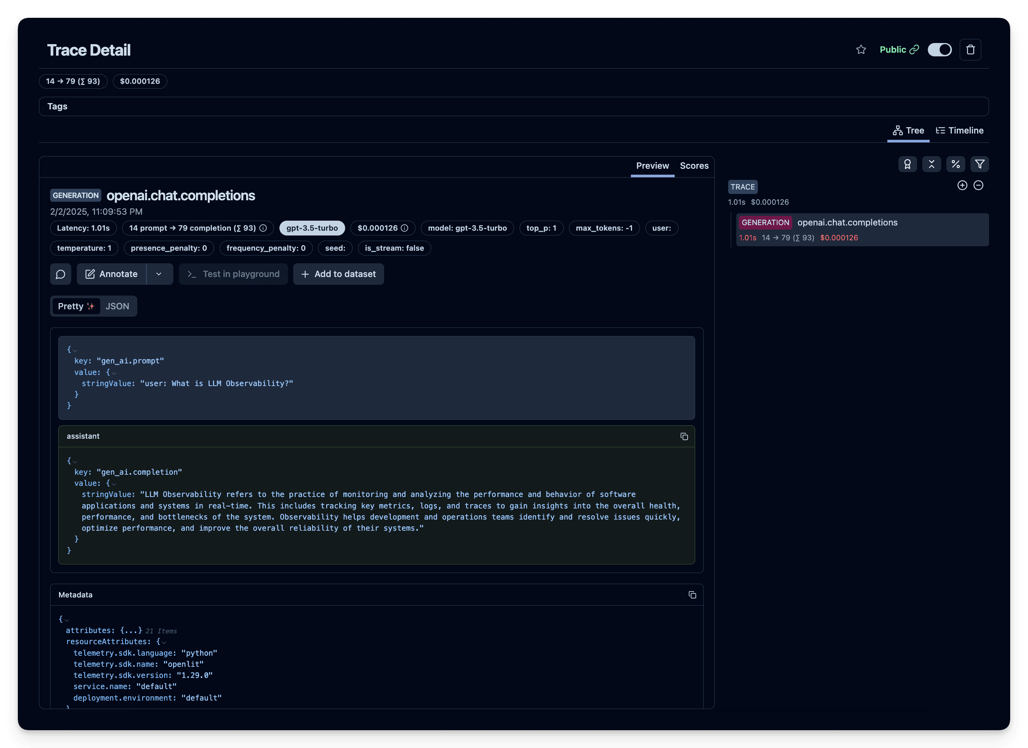
Task: Collapse the resourceAttributes object in Metadata
Action: click(163, 642)
